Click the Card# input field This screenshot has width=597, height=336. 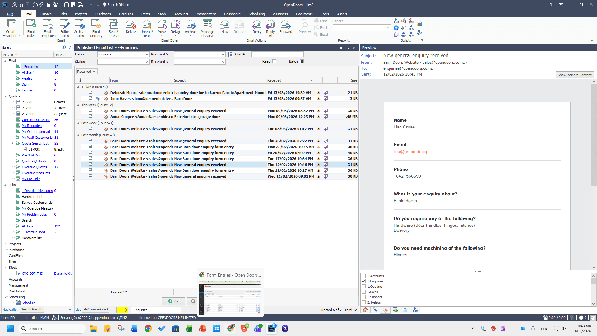277,54
